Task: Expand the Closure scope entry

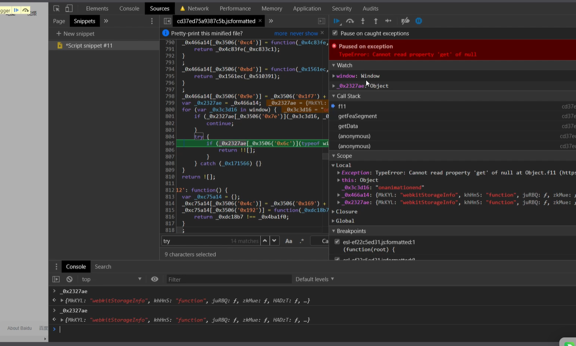Action: pos(346,212)
